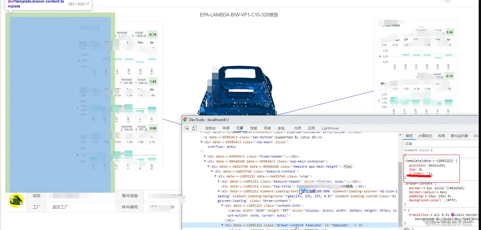Switch to the 布局 sidebar tab
Viewport: 481px width, 230px height.
pyautogui.click(x=441, y=136)
